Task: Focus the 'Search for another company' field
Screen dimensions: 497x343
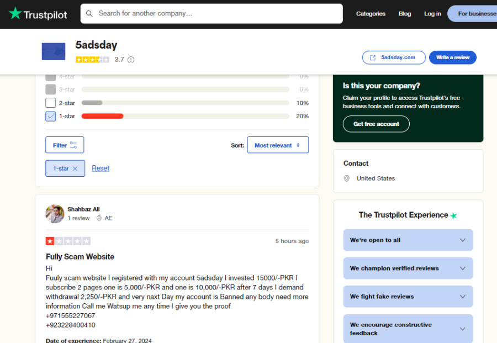Action: (x=212, y=14)
